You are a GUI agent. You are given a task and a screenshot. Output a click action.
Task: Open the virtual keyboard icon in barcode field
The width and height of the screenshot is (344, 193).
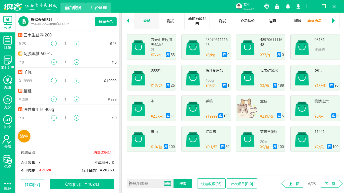[x=167, y=184]
